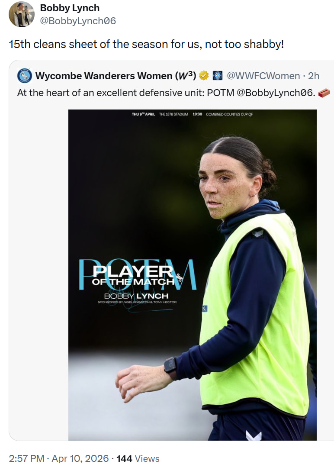
Task: Open the Wycombe Wanderers Women (W³) account name
Action: coord(116,76)
